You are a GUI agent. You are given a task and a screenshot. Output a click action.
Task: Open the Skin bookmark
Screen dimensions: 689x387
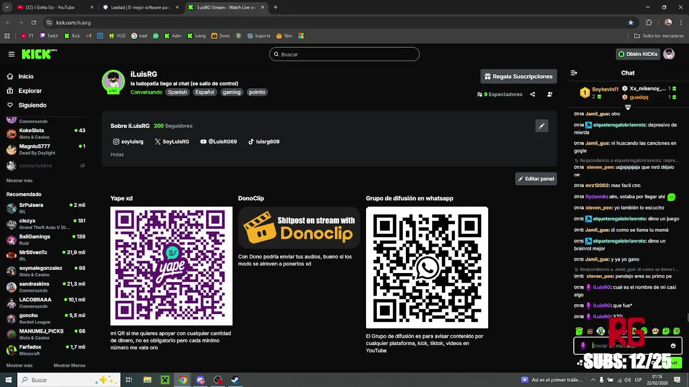pyautogui.click(x=284, y=36)
